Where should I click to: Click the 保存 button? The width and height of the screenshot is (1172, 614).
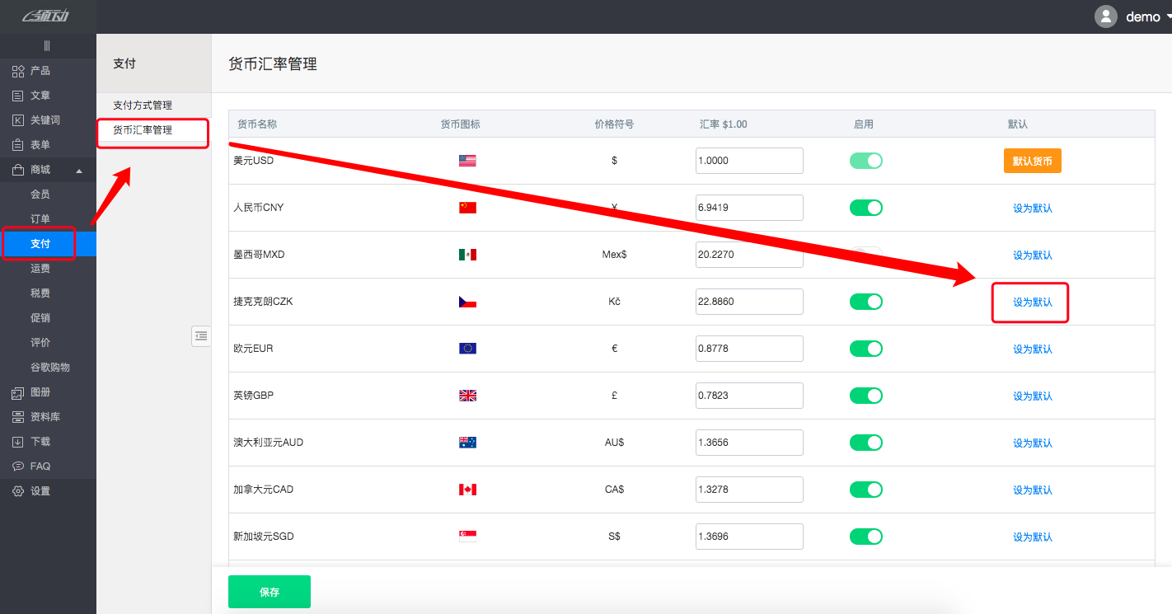(x=269, y=591)
